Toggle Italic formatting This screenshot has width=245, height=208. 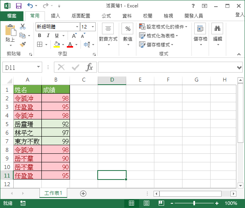[x=48, y=36]
